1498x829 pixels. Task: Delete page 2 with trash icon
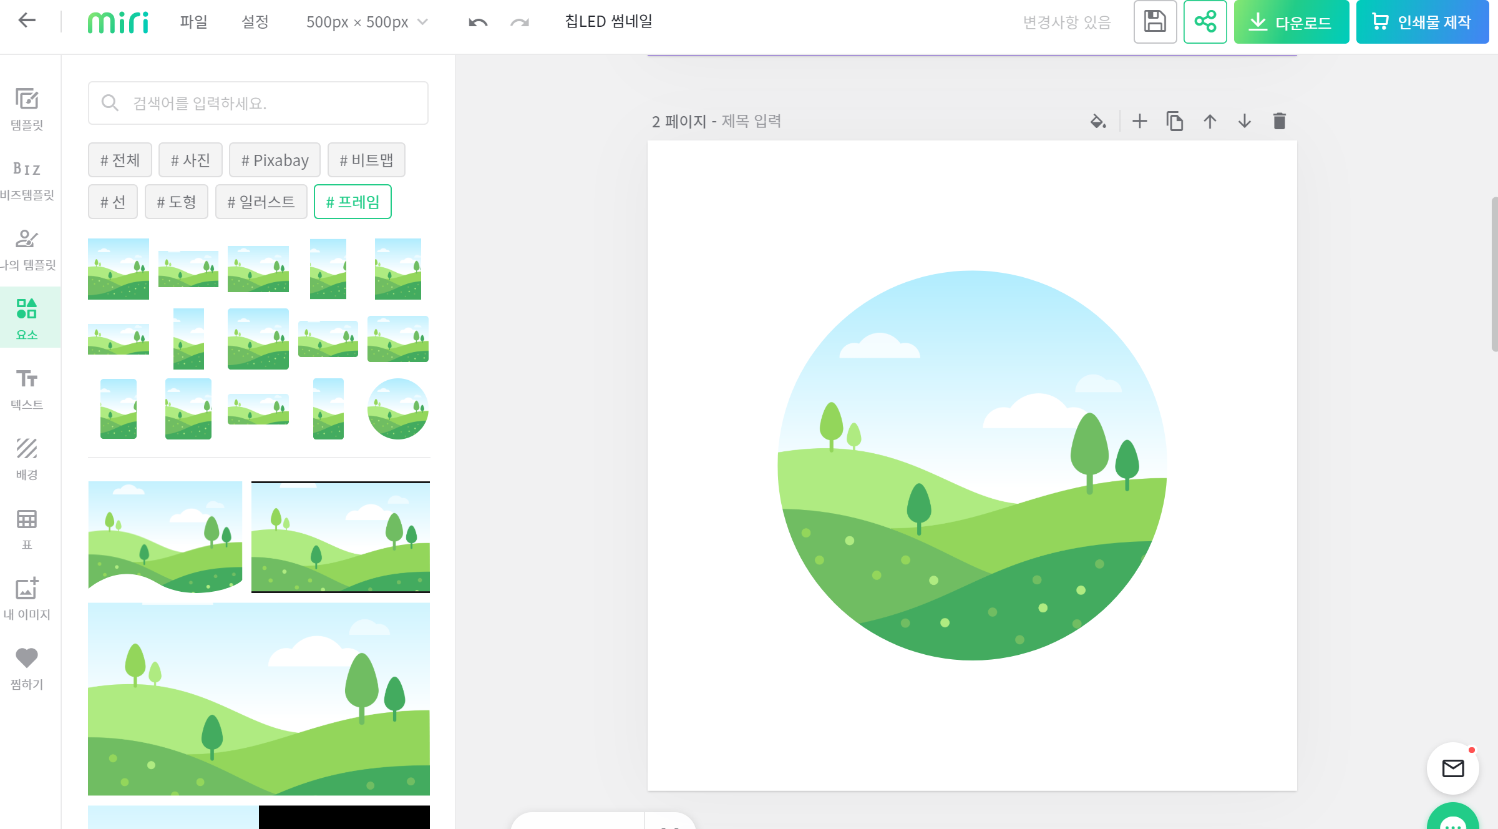(x=1279, y=121)
